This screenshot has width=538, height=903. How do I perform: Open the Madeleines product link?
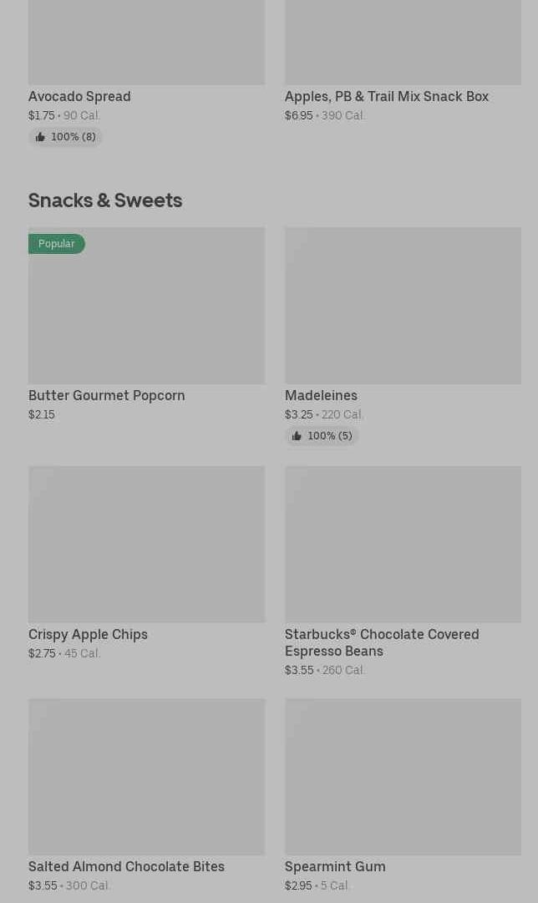(x=321, y=395)
